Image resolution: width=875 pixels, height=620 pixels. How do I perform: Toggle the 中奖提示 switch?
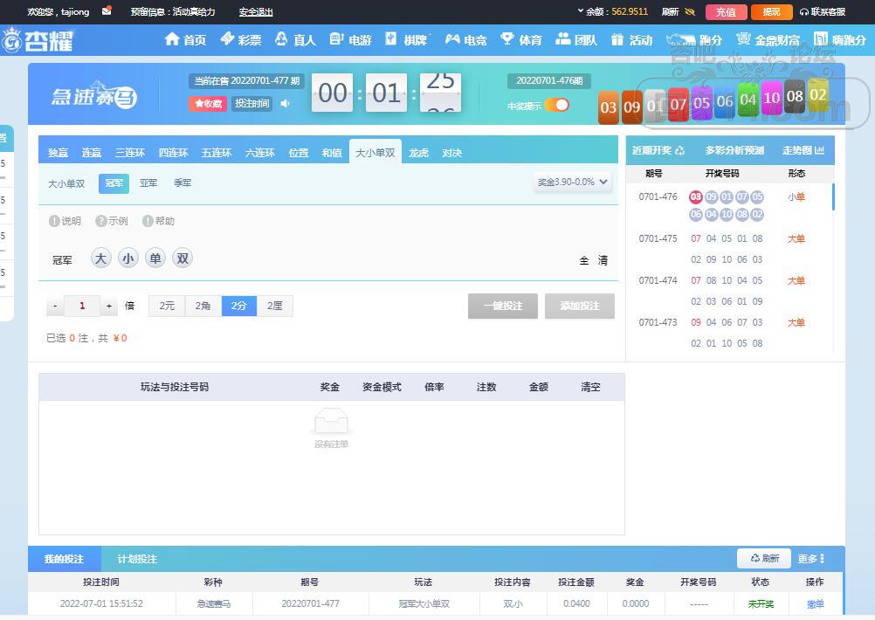coord(556,105)
